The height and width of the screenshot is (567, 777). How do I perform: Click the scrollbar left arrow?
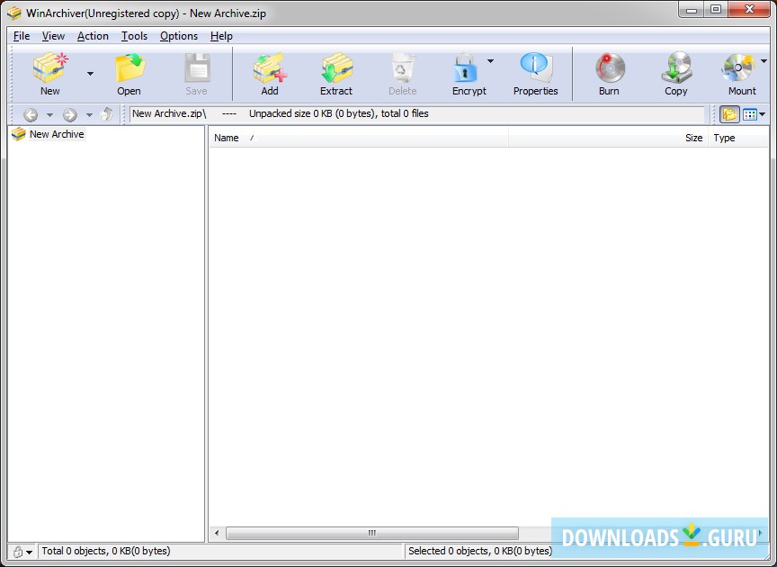(x=217, y=534)
